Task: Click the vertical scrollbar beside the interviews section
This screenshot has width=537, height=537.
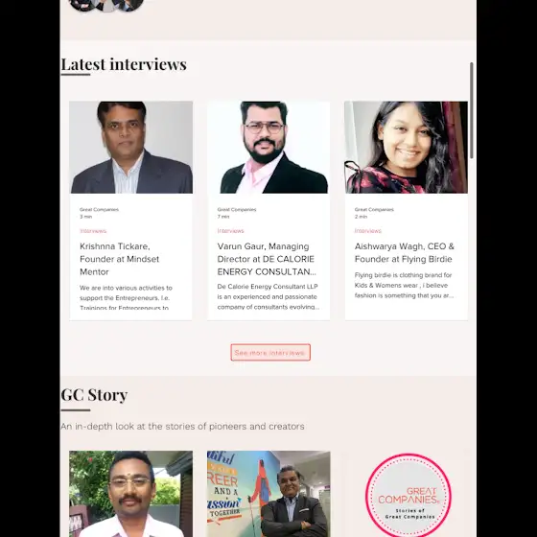Action: (471, 110)
